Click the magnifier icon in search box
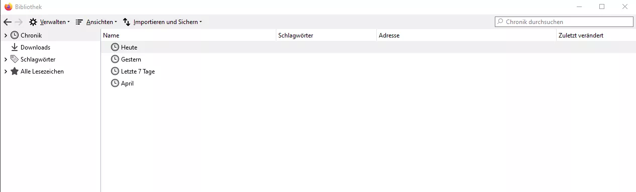The height and width of the screenshot is (192, 636). coord(500,22)
